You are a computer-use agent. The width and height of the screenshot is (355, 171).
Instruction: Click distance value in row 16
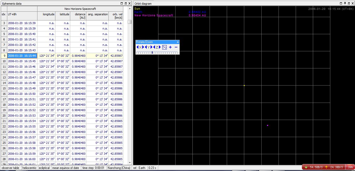(78, 94)
